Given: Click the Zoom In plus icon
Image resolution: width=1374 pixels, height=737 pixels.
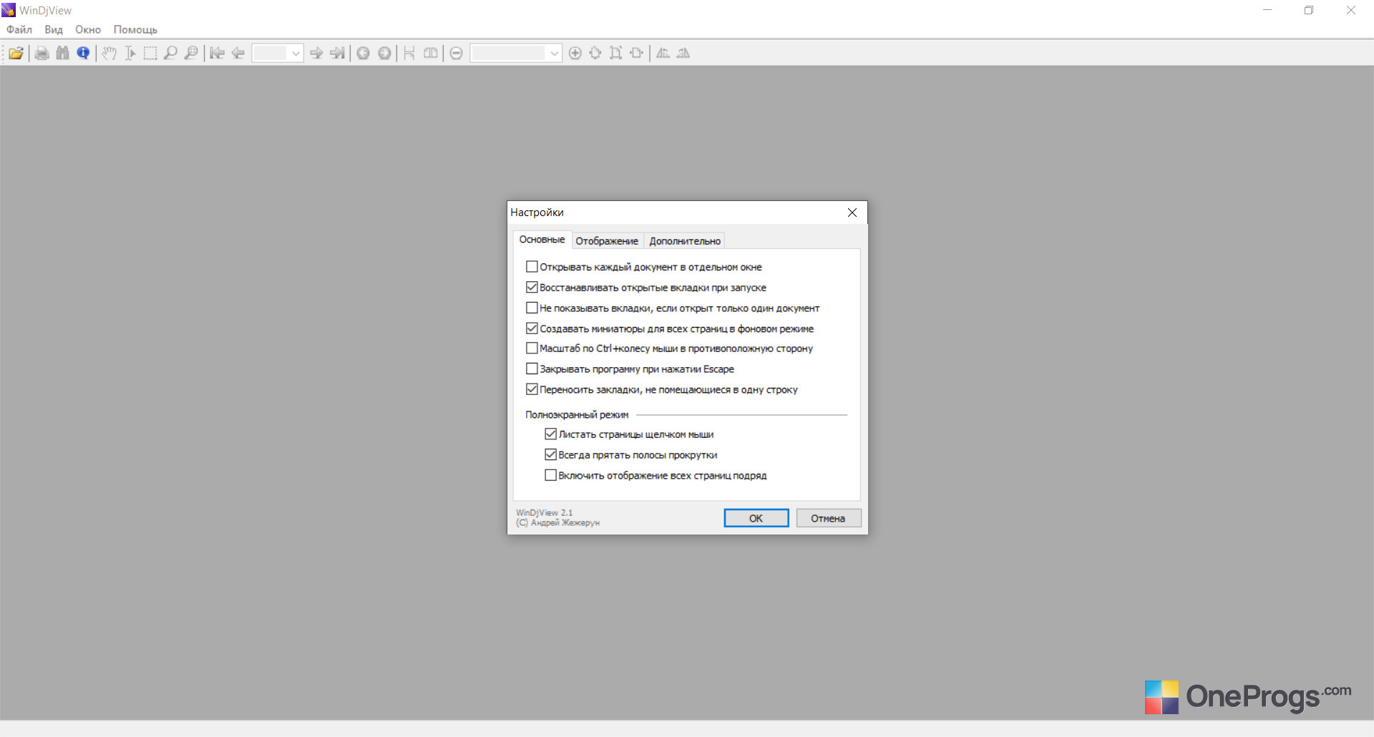Looking at the screenshot, I should click(x=575, y=53).
